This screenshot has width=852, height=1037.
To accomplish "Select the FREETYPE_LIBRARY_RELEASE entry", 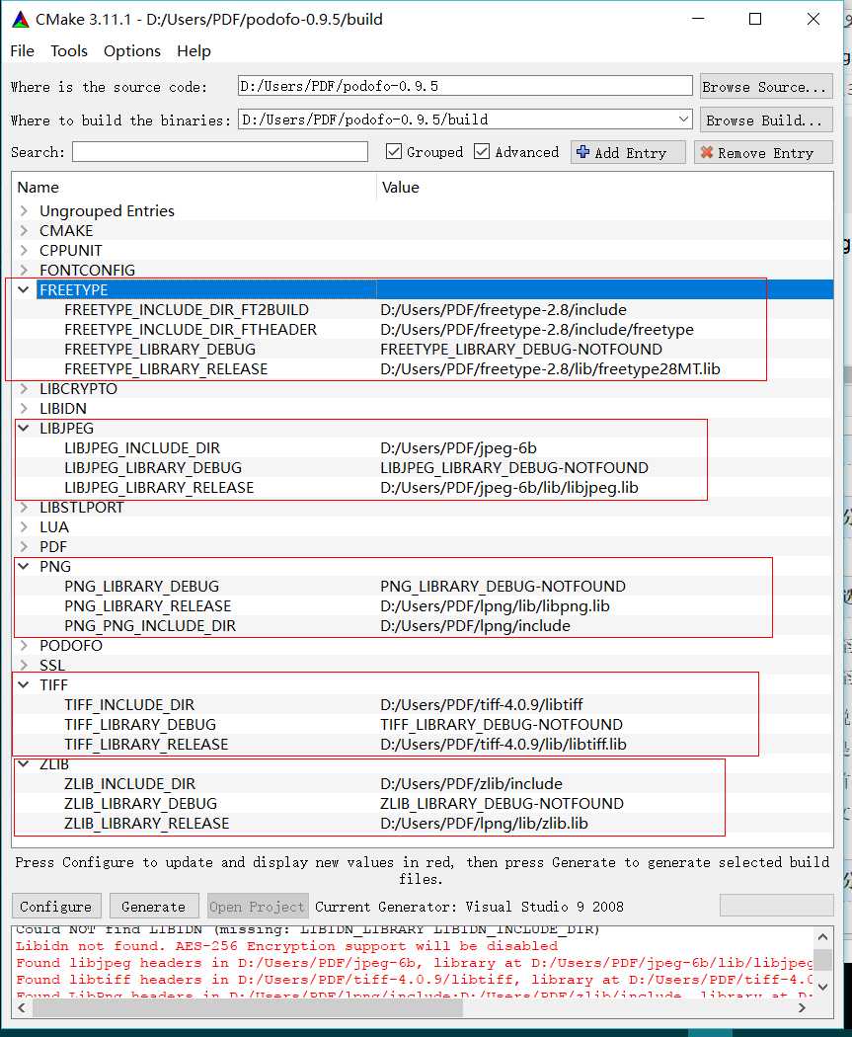I will 166,369.
